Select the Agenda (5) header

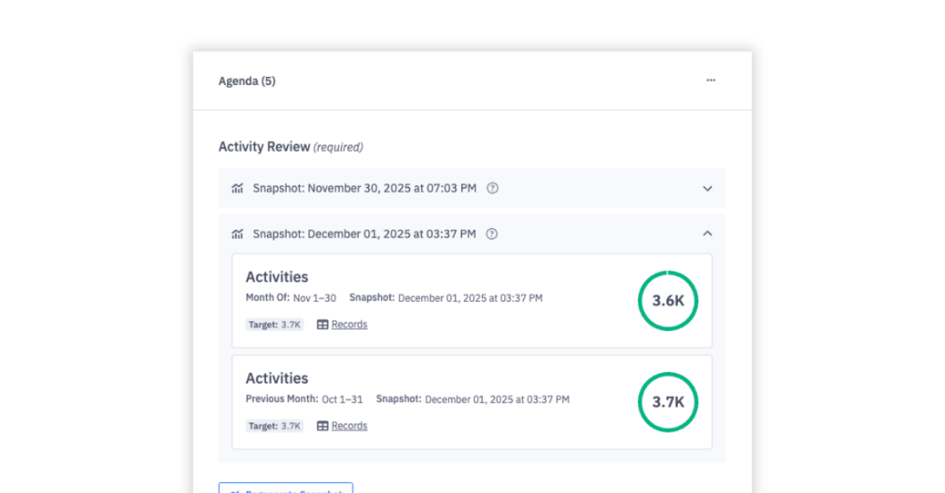246,80
